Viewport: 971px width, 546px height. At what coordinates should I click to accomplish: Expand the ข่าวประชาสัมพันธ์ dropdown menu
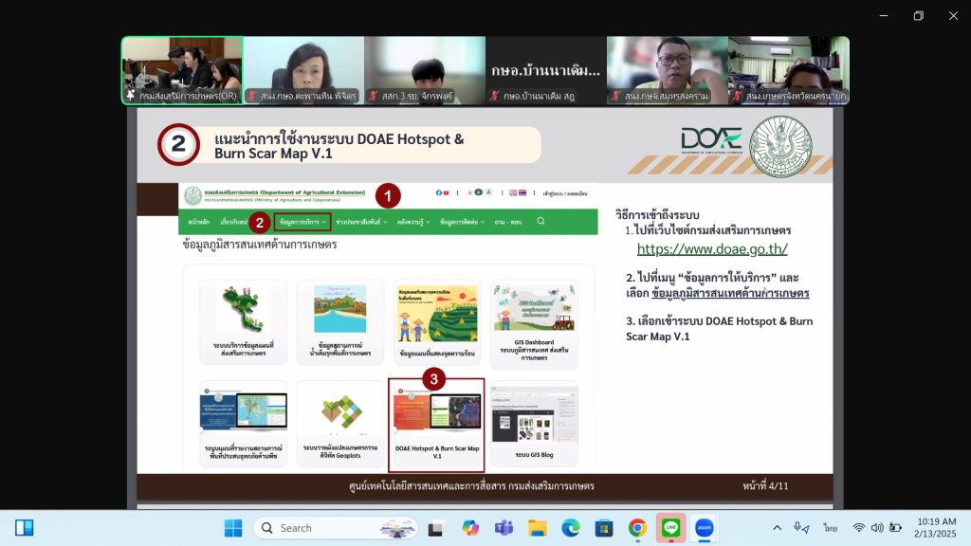pyautogui.click(x=361, y=222)
